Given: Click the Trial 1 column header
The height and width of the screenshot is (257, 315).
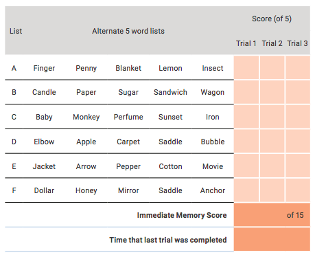Looking at the screenshot, I should pos(246,43).
